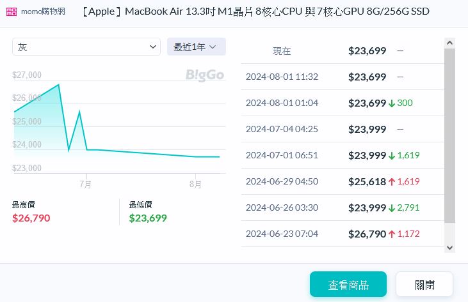Viewport: 468px width, 302px height.
Task: Click the price history scrollbar thumb
Action: point(449,135)
